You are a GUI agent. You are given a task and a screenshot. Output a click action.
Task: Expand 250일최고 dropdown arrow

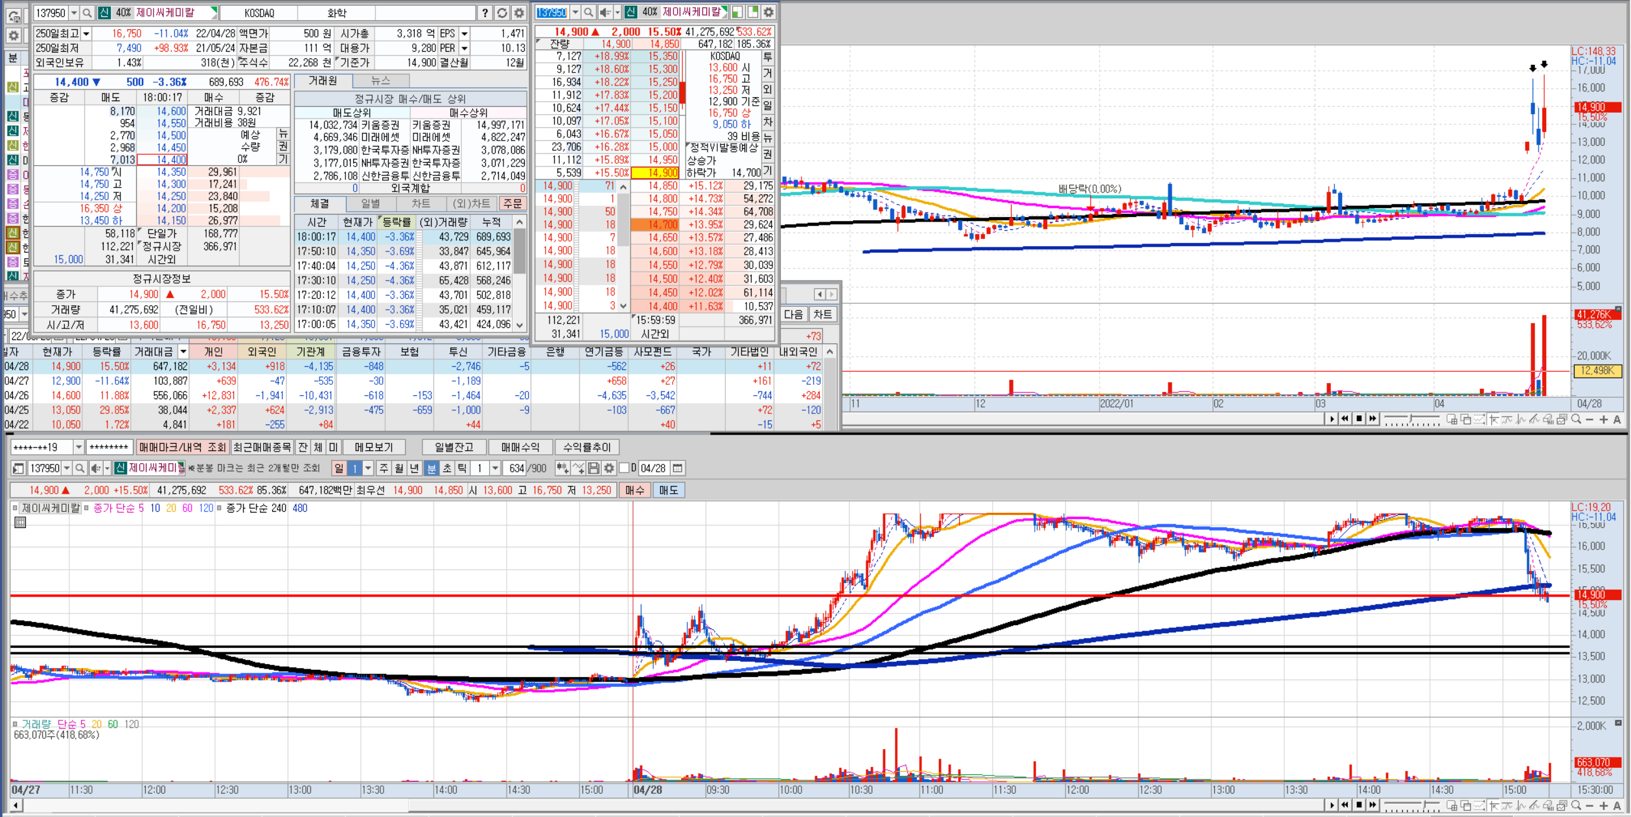coord(86,34)
